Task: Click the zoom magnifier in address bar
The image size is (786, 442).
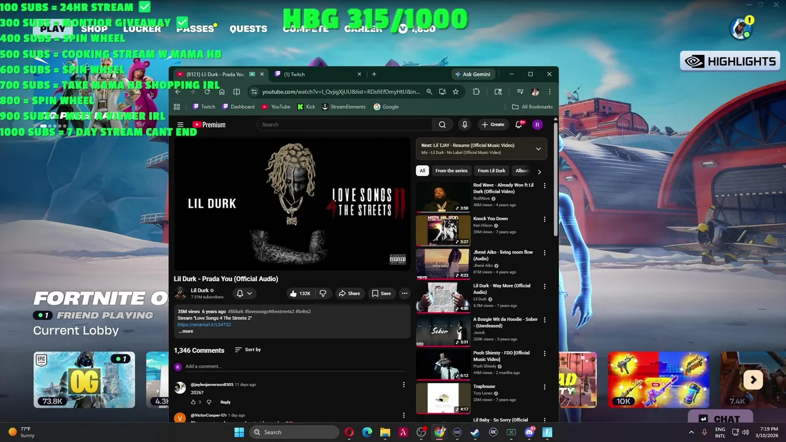Action: (429, 91)
